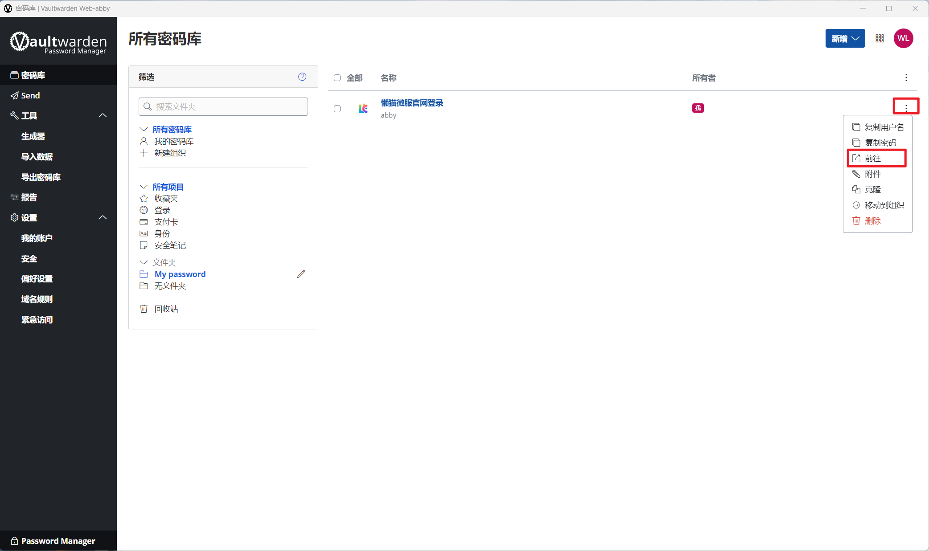Click the 搜索文件夹 search field

click(223, 106)
